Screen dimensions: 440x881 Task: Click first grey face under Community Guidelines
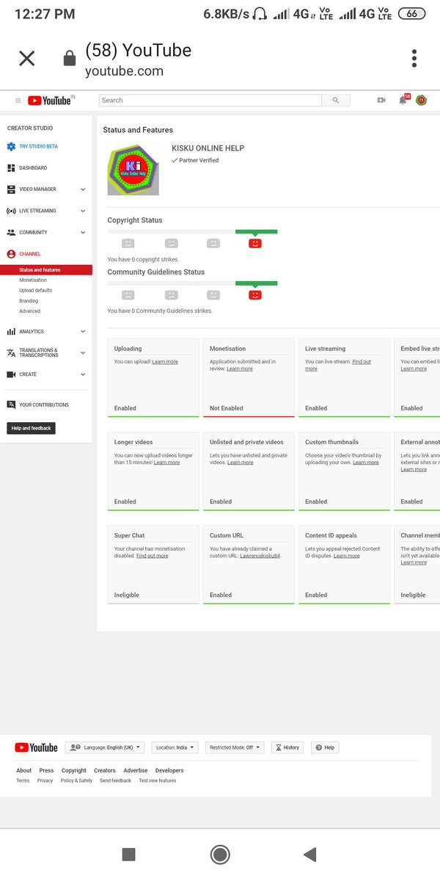pyautogui.click(x=128, y=294)
